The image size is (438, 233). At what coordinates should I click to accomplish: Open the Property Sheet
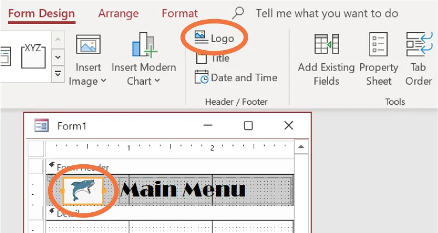pos(378,60)
